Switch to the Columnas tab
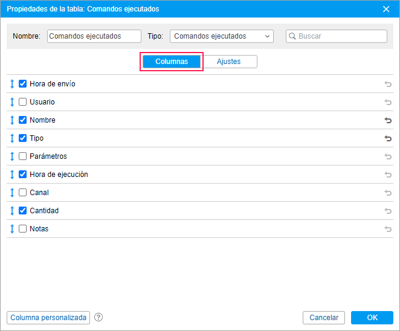 pos(172,62)
